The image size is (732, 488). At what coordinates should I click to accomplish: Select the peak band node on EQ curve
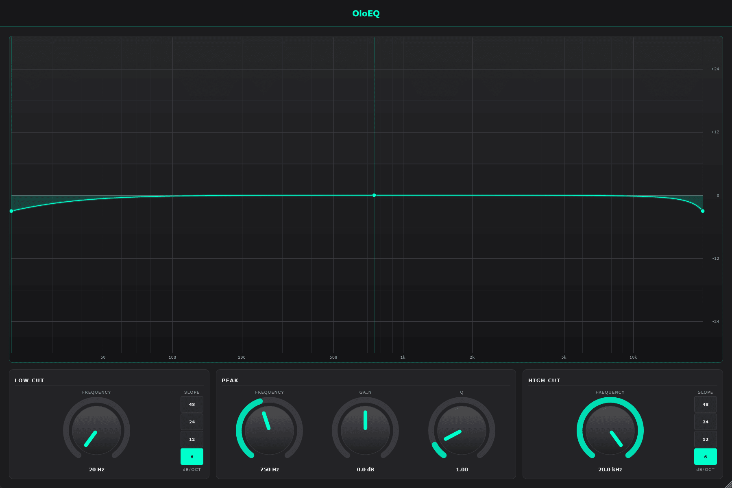click(374, 195)
